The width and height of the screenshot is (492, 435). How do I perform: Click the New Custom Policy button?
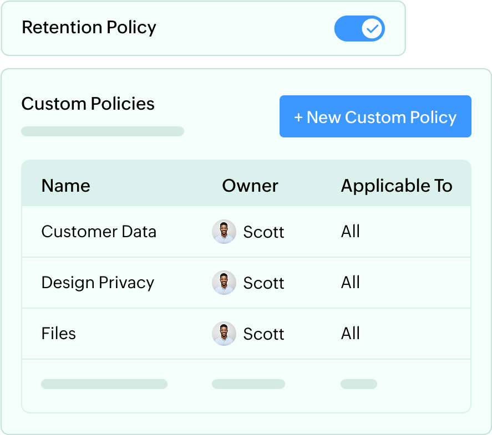click(375, 116)
